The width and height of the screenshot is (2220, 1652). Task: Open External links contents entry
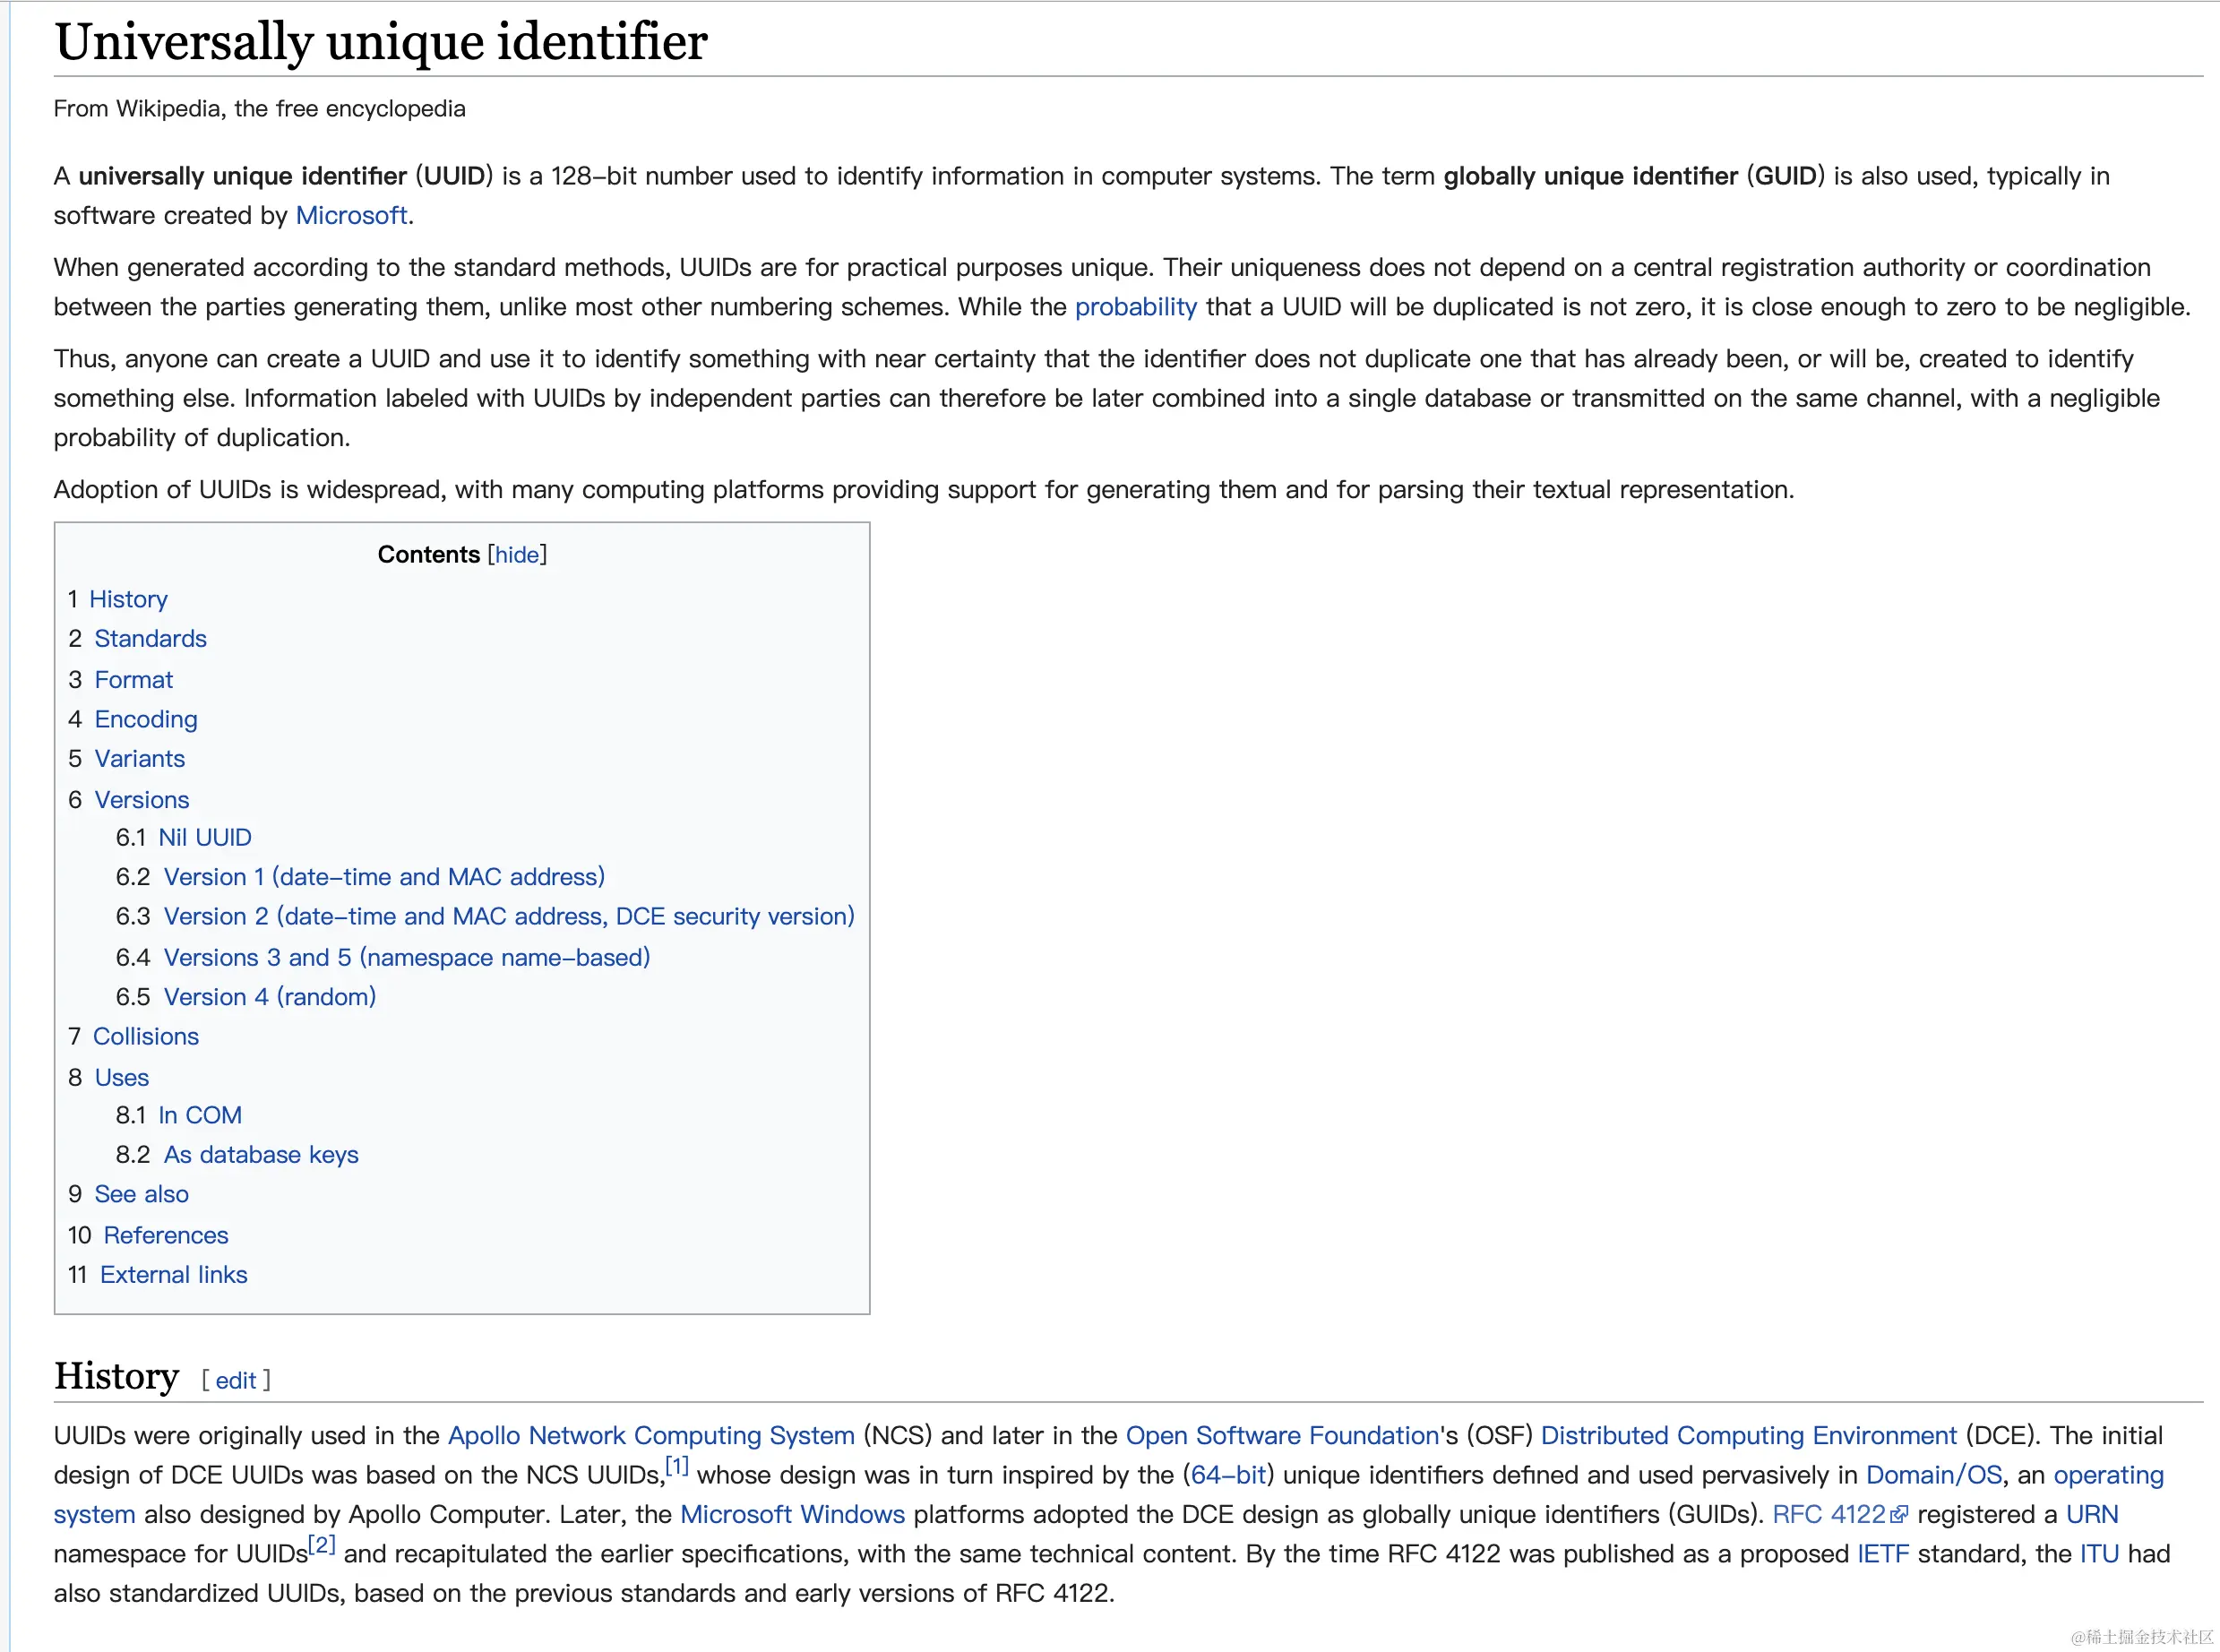tap(173, 1275)
